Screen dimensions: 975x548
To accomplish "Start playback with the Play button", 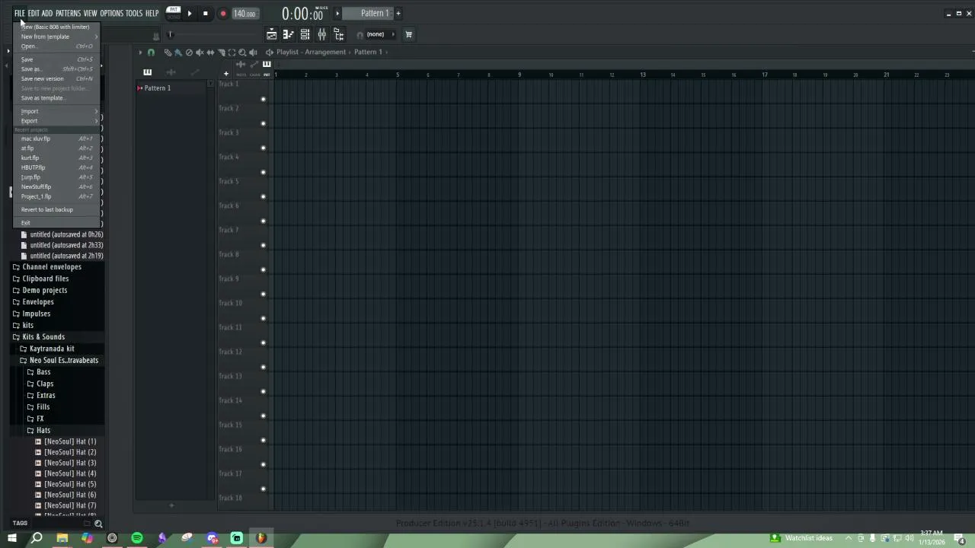I will (x=190, y=13).
